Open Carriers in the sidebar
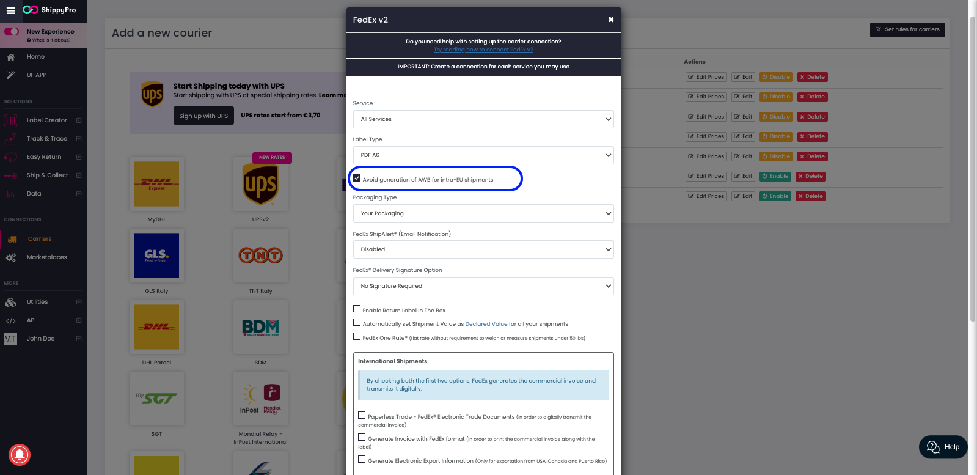The width and height of the screenshot is (977, 475). point(40,239)
